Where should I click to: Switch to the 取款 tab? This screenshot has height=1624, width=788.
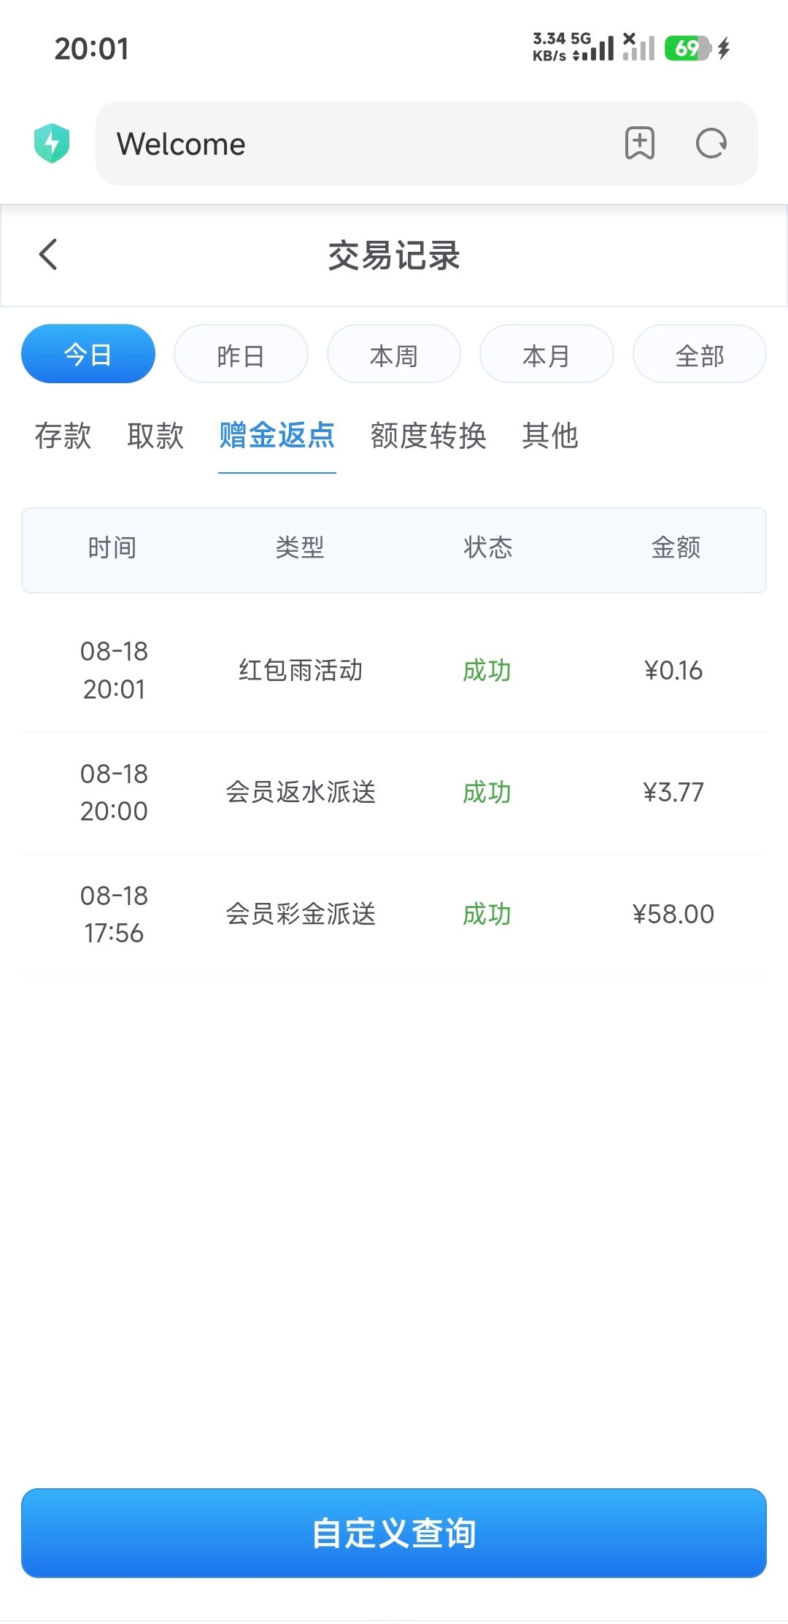[155, 436]
